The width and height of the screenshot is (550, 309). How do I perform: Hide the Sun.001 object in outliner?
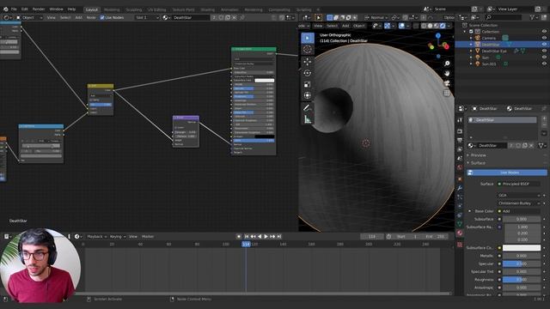[x=544, y=64]
